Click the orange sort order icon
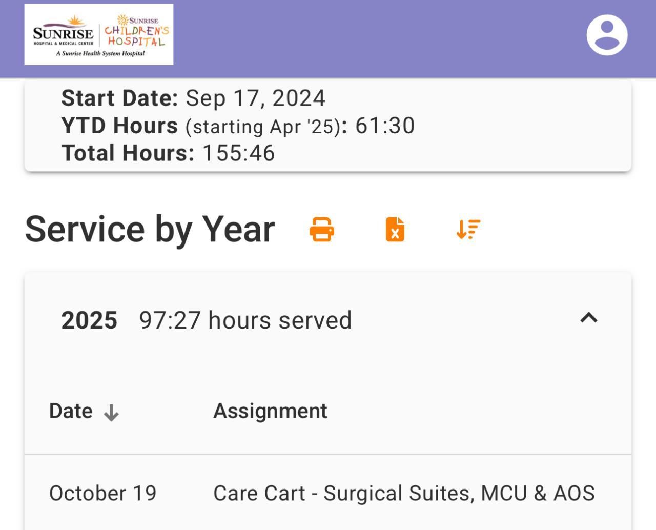 (468, 229)
